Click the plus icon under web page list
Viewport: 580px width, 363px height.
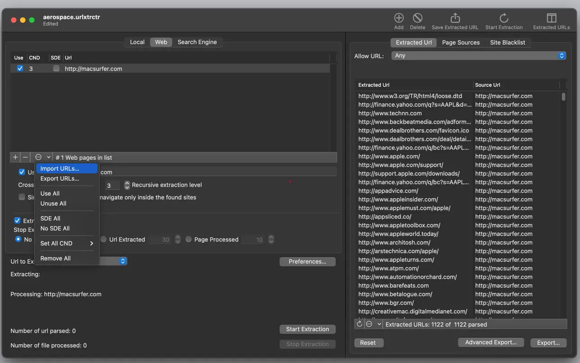point(15,157)
